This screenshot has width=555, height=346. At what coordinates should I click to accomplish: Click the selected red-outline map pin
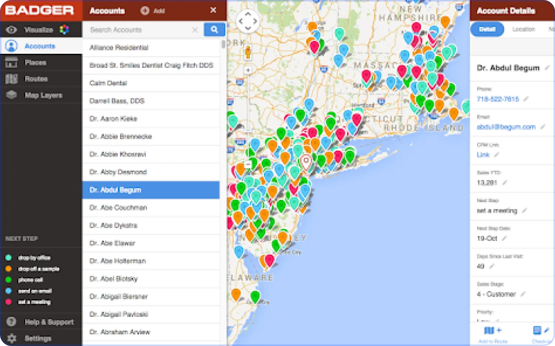pyautogui.click(x=306, y=162)
